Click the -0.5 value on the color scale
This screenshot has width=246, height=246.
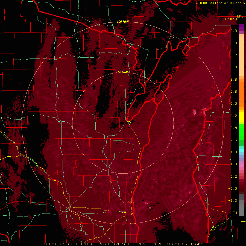[x=233, y=189]
